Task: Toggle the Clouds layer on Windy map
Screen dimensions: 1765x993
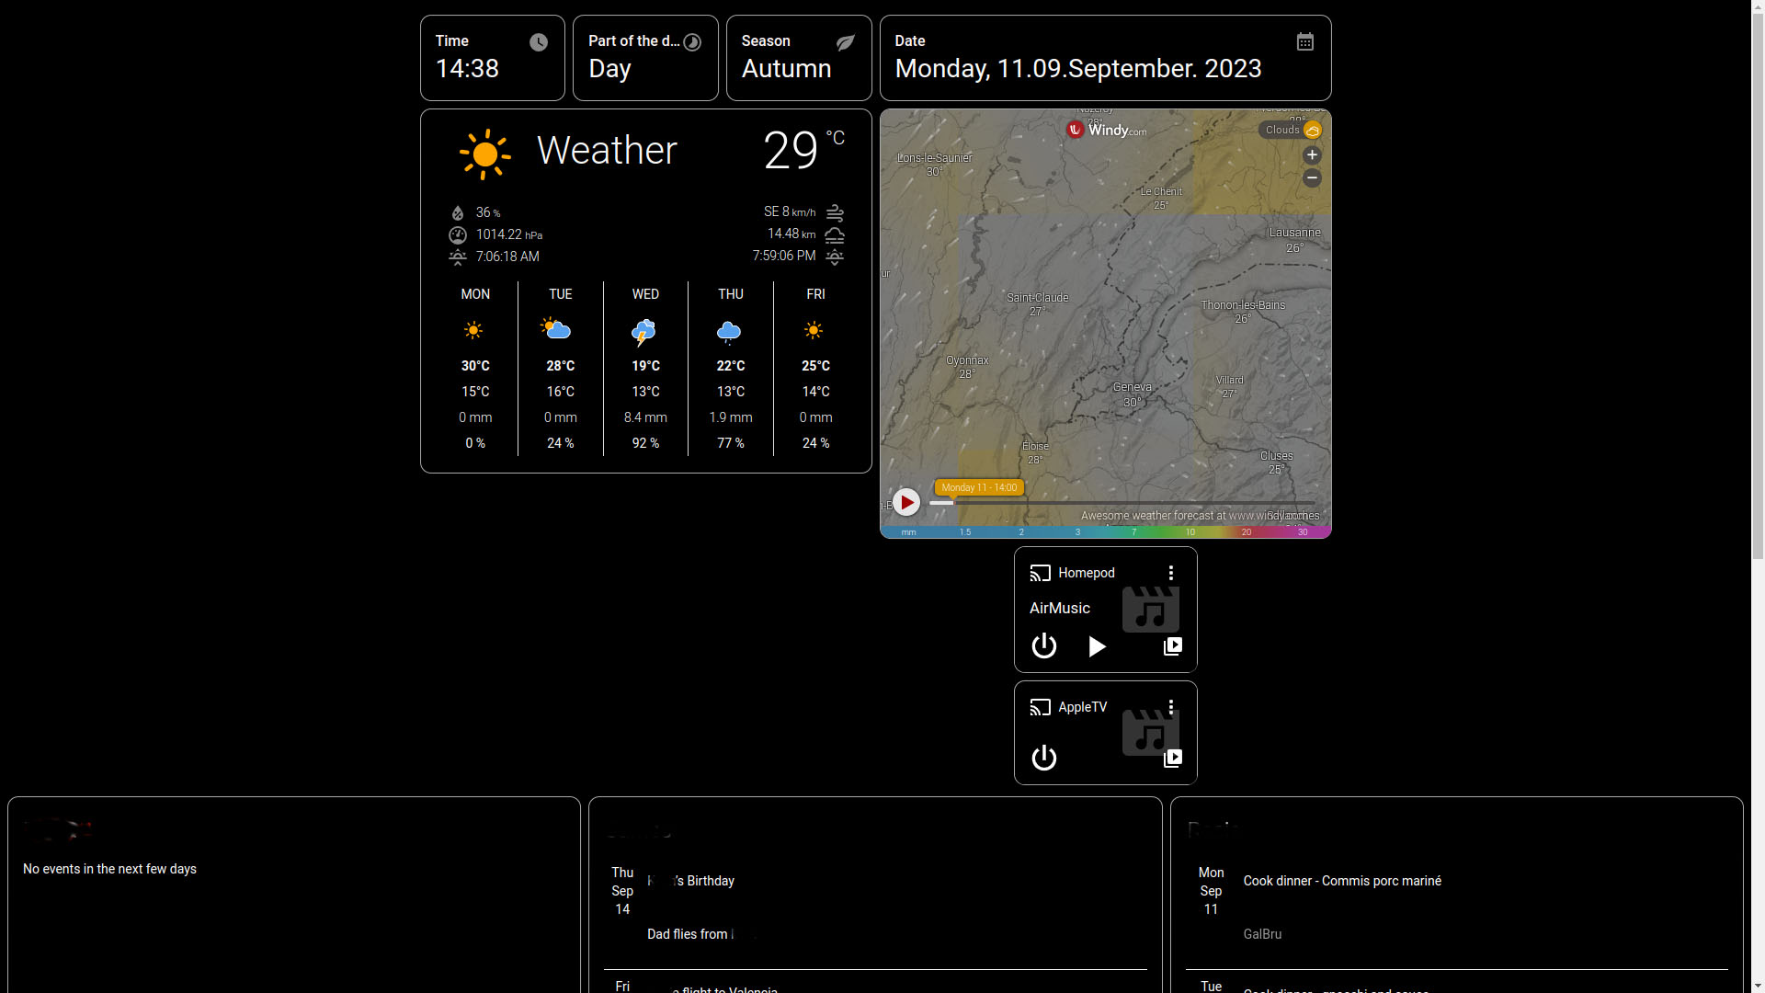Action: [x=1291, y=130]
